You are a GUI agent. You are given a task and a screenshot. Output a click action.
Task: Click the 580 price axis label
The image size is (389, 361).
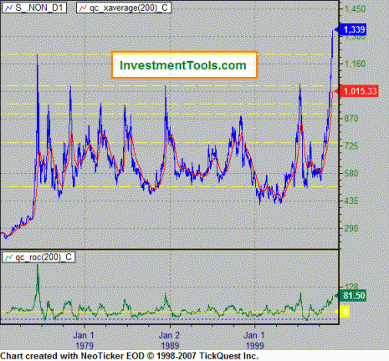pyautogui.click(x=351, y=173)
